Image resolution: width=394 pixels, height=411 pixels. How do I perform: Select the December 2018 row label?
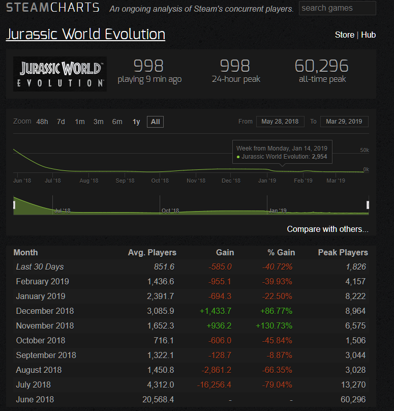coord(45,311)
